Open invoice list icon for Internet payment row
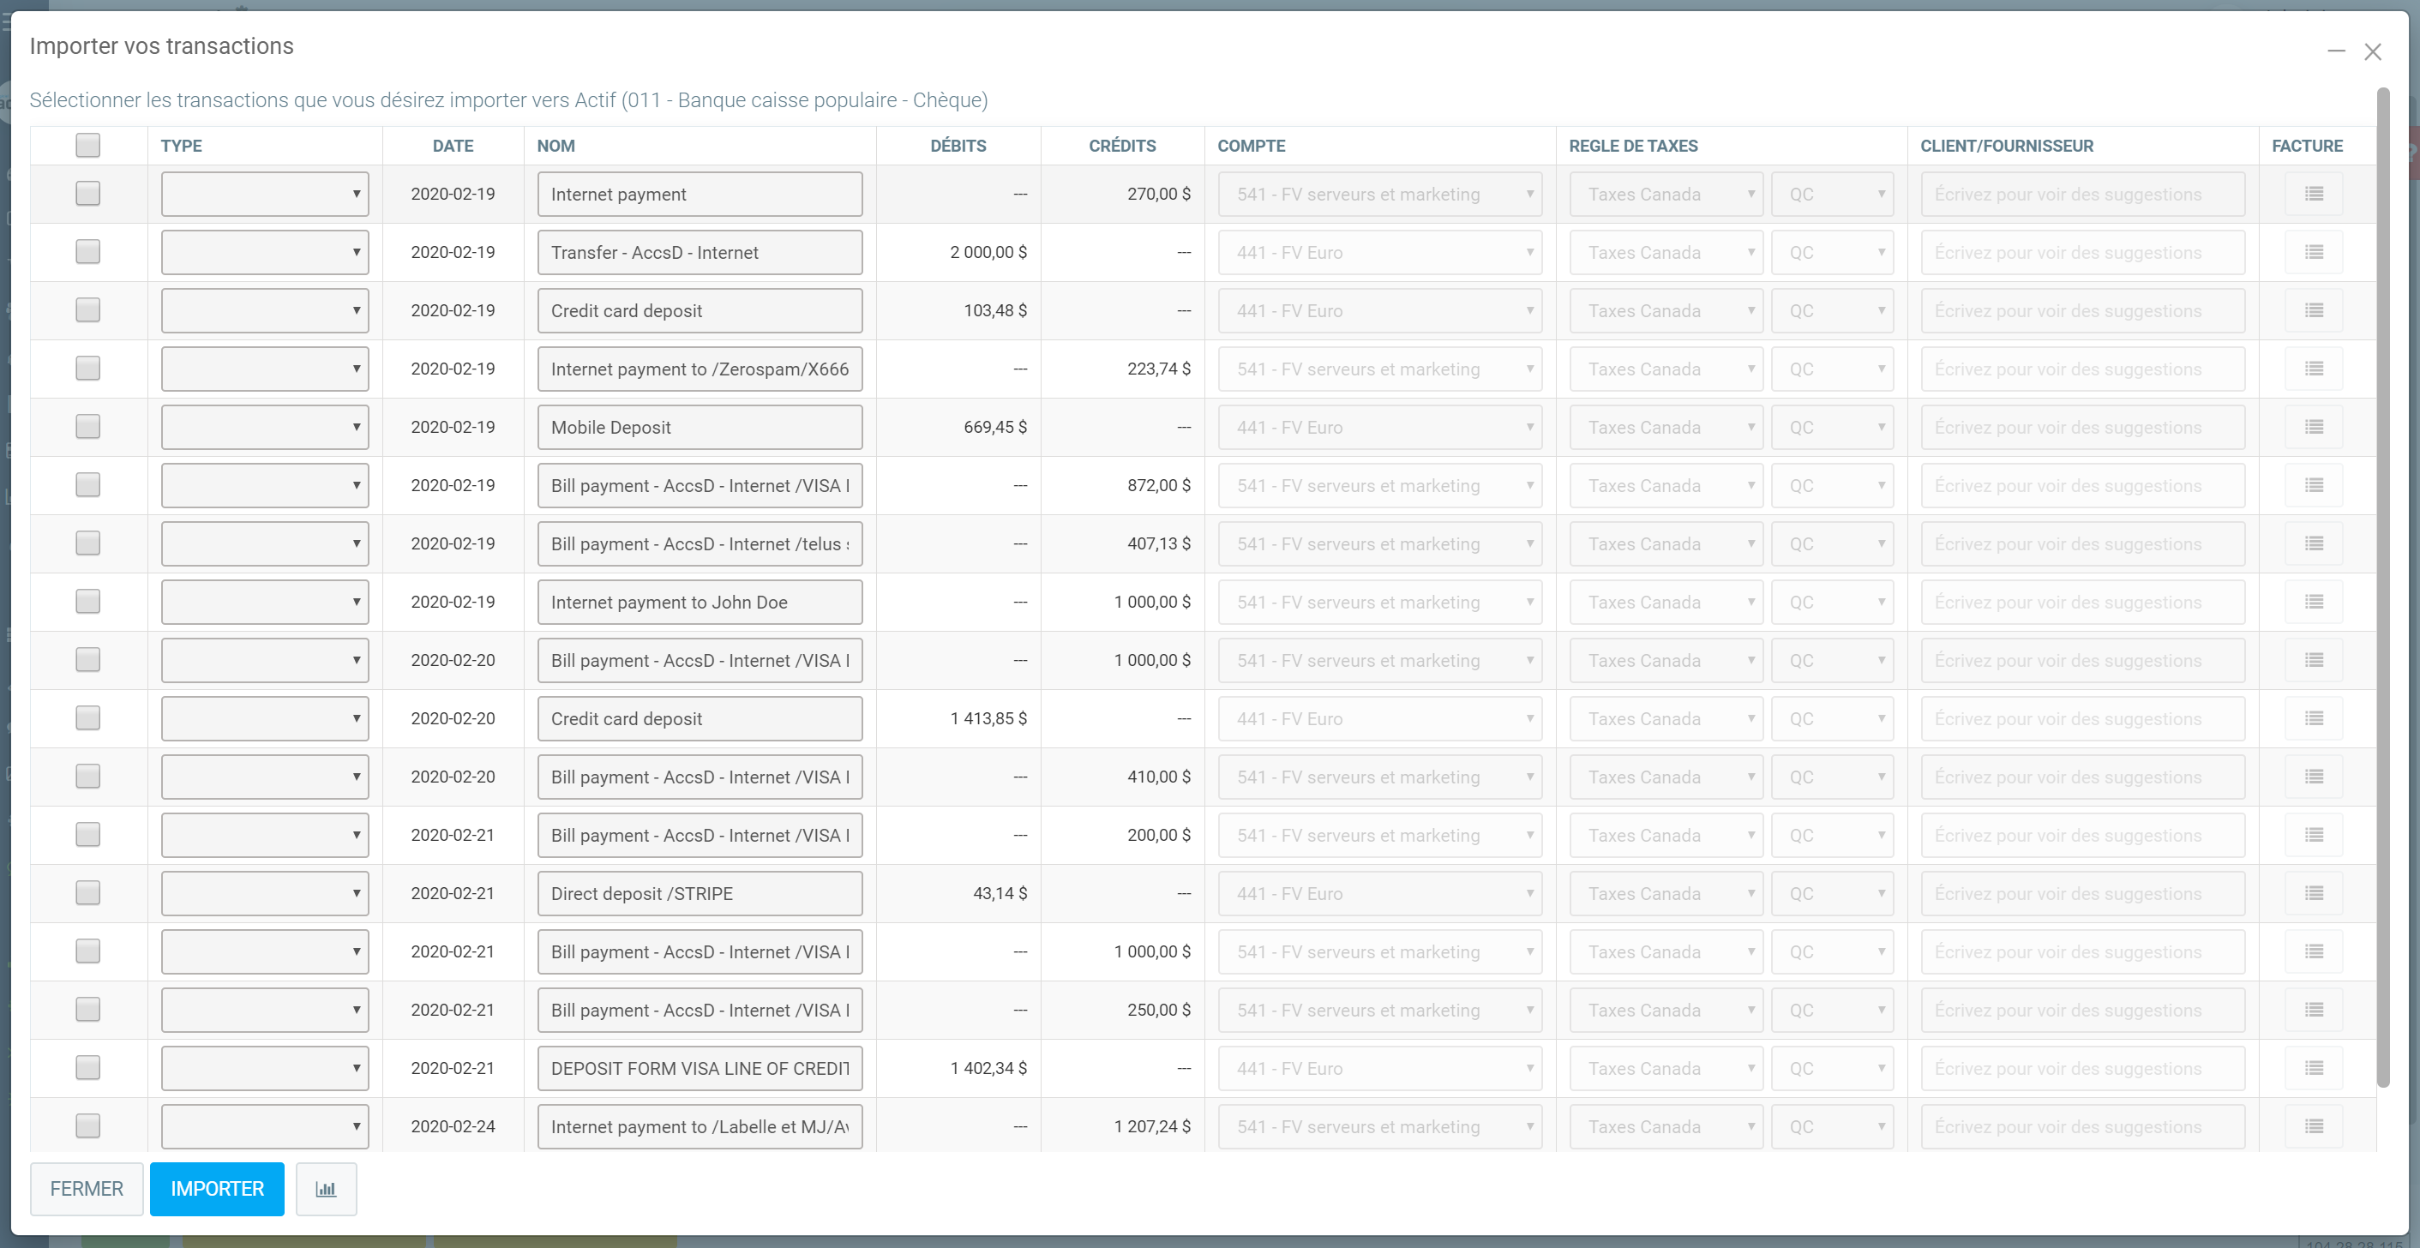This screenshot has height=1248, width=2420. [2313, 195]
